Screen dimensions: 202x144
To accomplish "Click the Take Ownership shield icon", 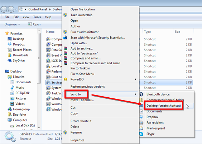I will tap(65, 15).
